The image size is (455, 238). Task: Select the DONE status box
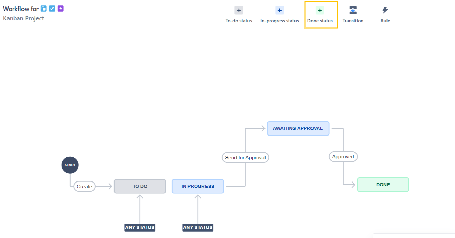coord(383,185)
